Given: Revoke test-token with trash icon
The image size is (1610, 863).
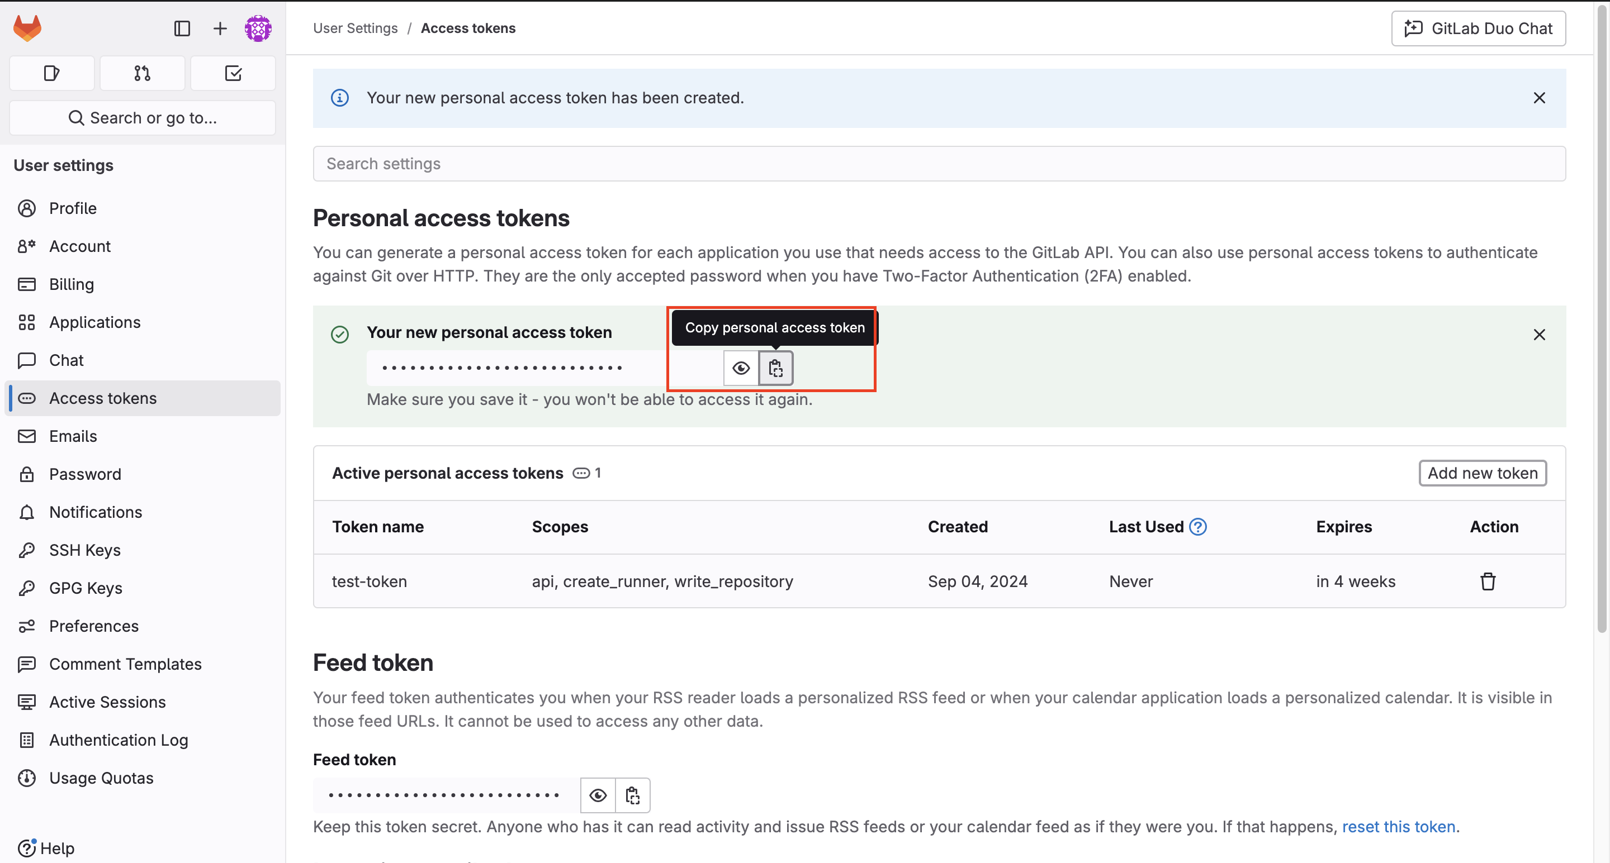Looking at the screenshot, I should (1488, 581).
